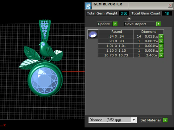The width and height of the screenshot is (174, 130).
Task: Close the Gem Reporter panel
Action: tap(170, 5)
